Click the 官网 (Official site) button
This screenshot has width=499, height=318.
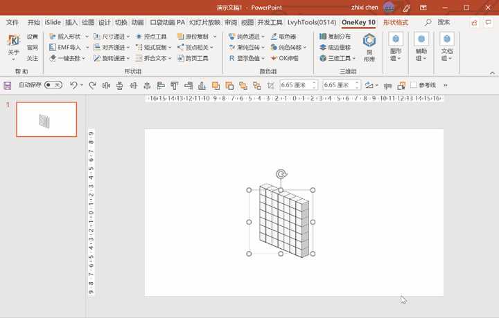pyautogui.click(x=32, y=47)
